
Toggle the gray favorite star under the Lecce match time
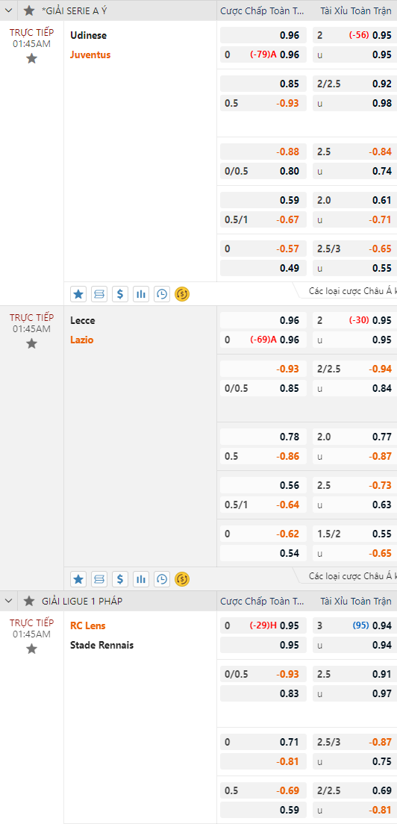[x=31, y=343]
